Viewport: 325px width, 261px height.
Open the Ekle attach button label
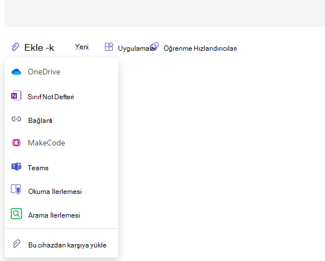tap(39, 47)
